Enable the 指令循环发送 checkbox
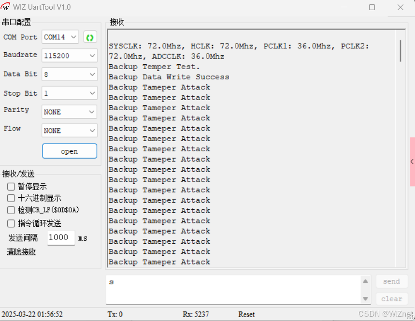Viewport: 415px width, 321px height. [x=11, y=223]
